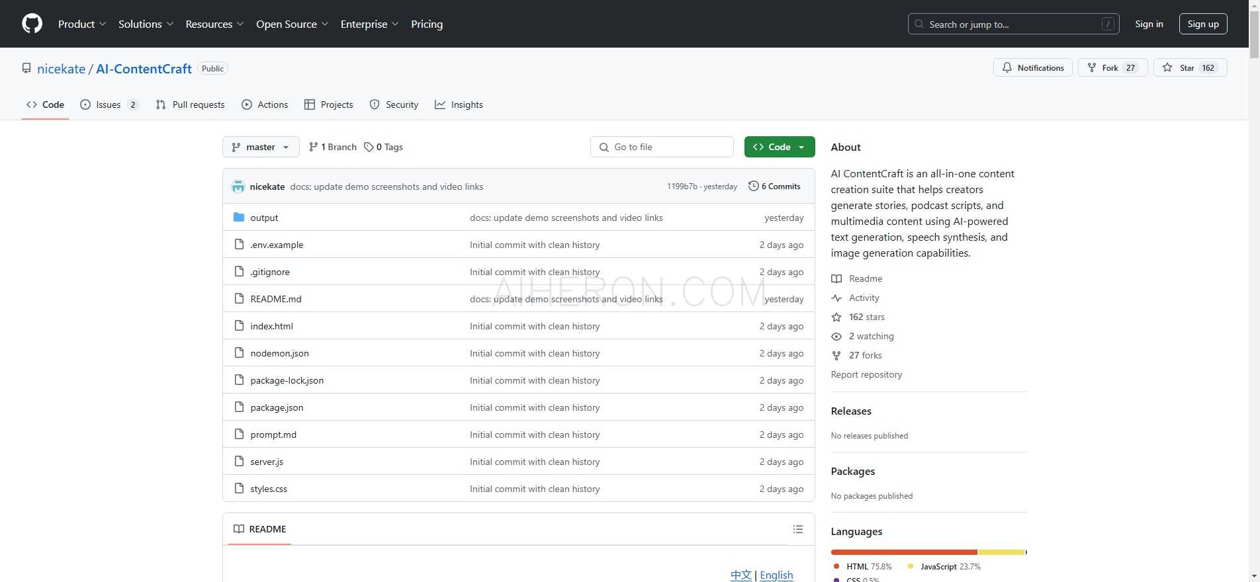Open commit message 'docs: update demo screenshots and video links' beside nicekate

pos(386,187)
